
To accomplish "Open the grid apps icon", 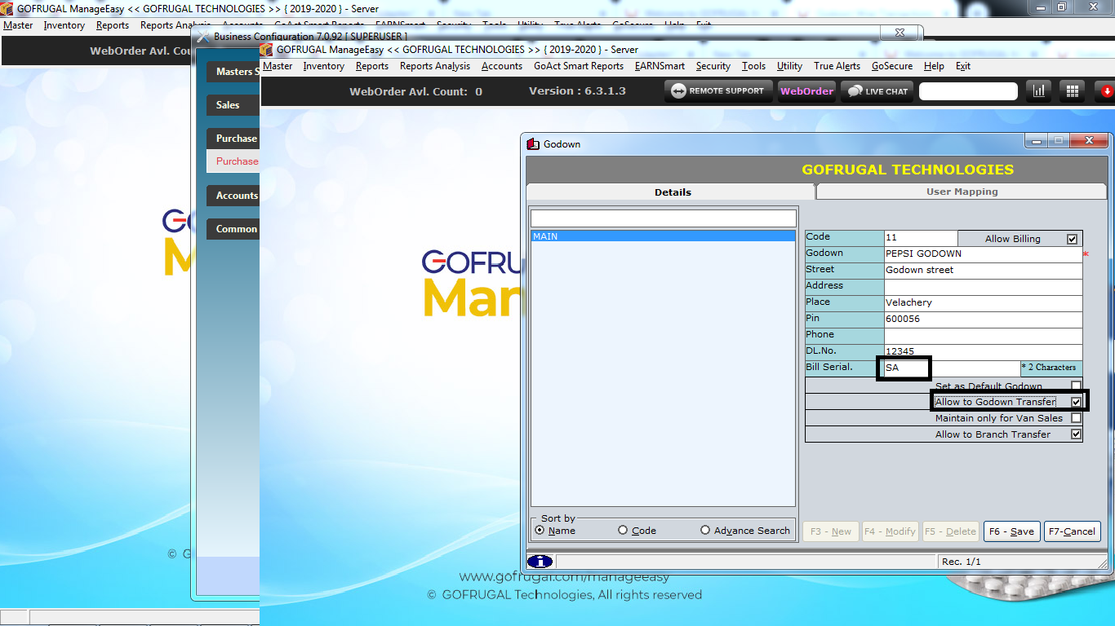I will [x=1073, y=91].
